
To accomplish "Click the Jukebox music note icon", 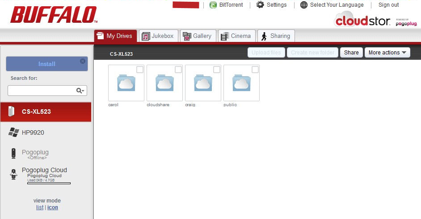I will coord(146,36).
